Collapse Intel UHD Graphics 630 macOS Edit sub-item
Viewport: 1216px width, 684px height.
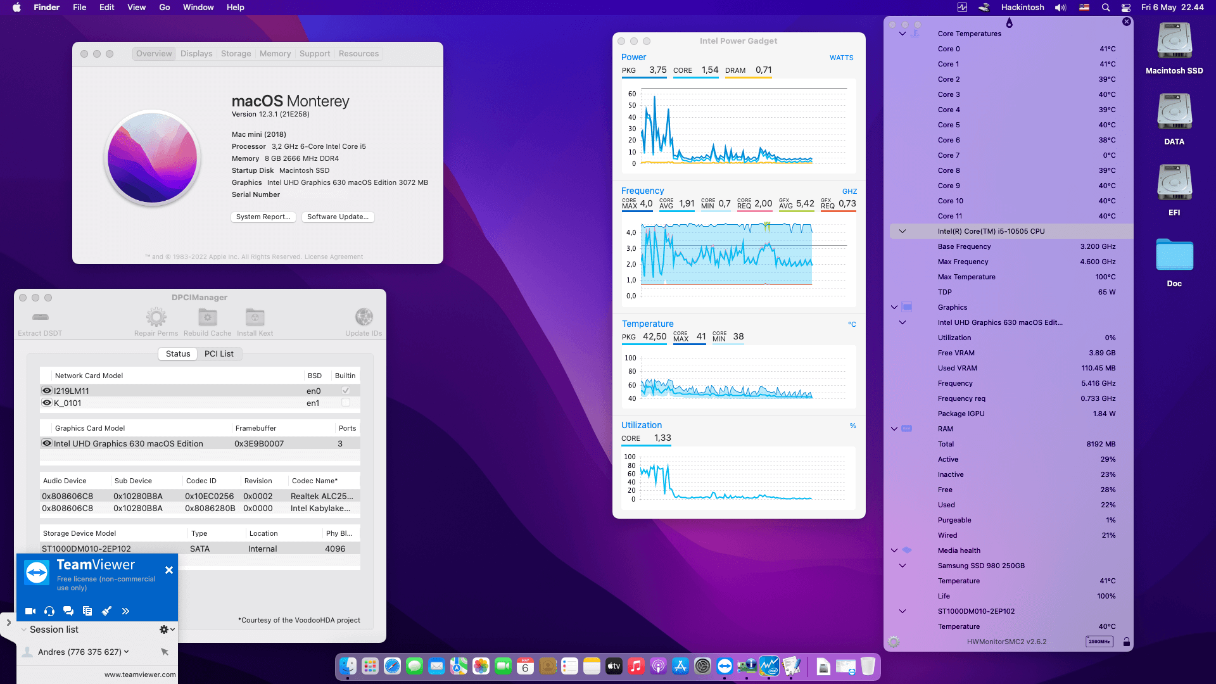click(902, 322)
